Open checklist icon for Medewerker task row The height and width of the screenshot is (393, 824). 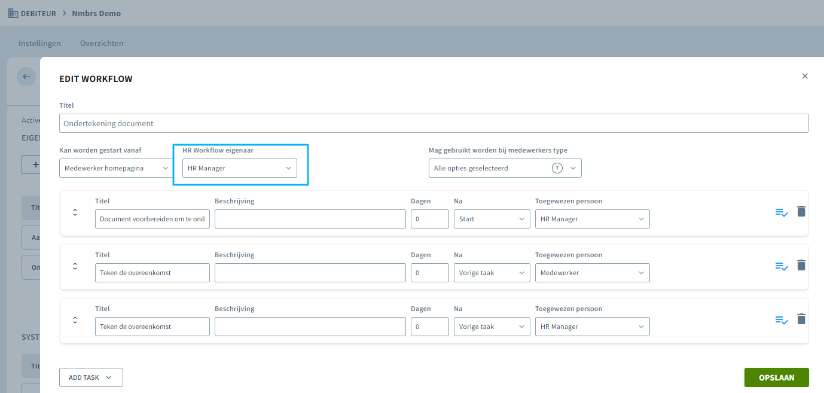782,266
